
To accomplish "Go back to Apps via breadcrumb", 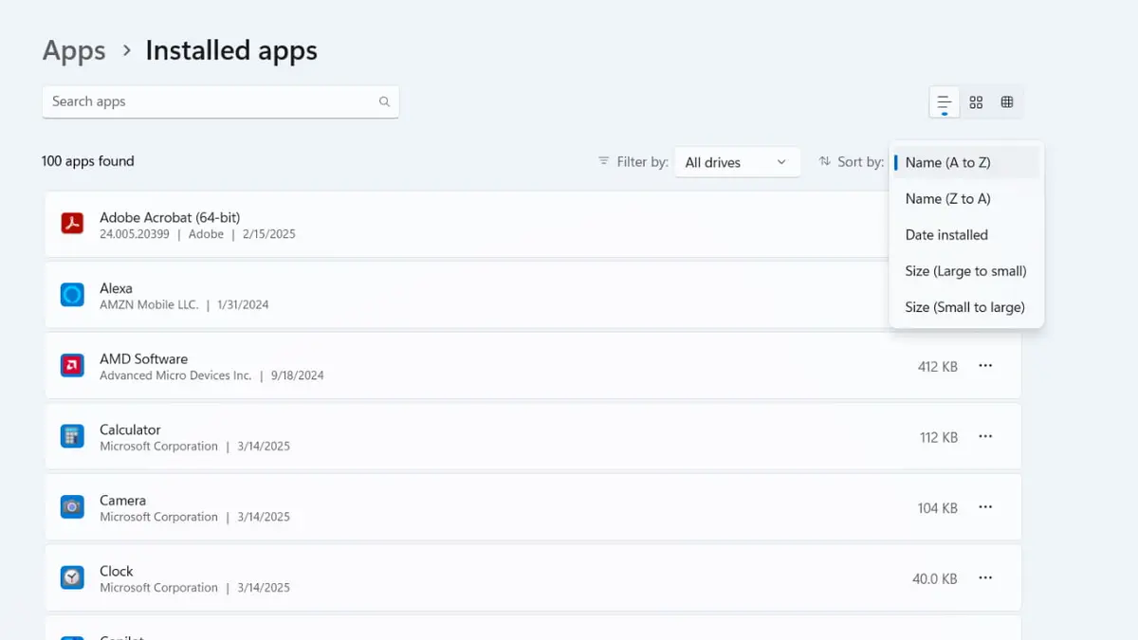I will point(74,50).
